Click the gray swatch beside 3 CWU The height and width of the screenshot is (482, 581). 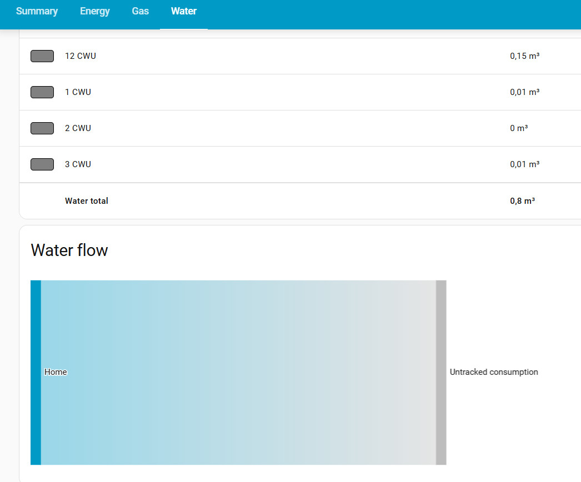(42, 164)
